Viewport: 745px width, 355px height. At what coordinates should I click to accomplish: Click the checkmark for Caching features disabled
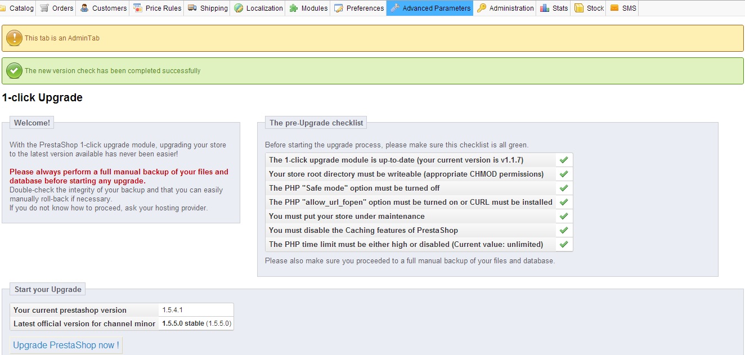click(x=564, y=230)
